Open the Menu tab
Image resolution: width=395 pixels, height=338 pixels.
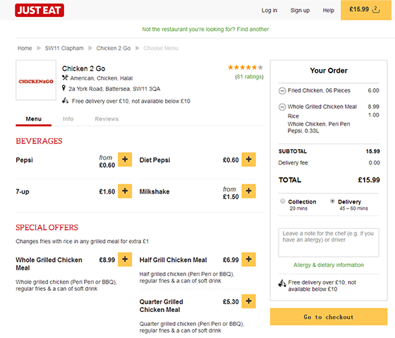(34, 119)
